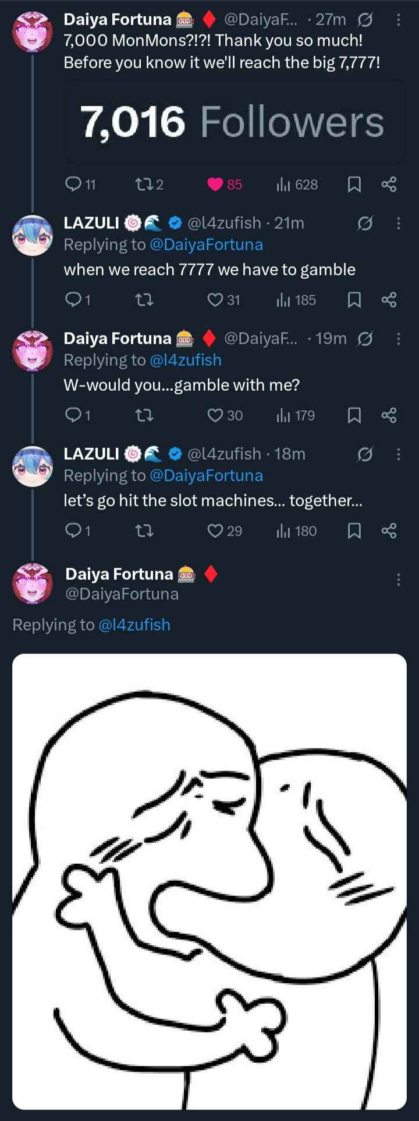Share the 'when we reach 7777' reply
This screenshot has height=1121, width=419.
coord(389,300)
